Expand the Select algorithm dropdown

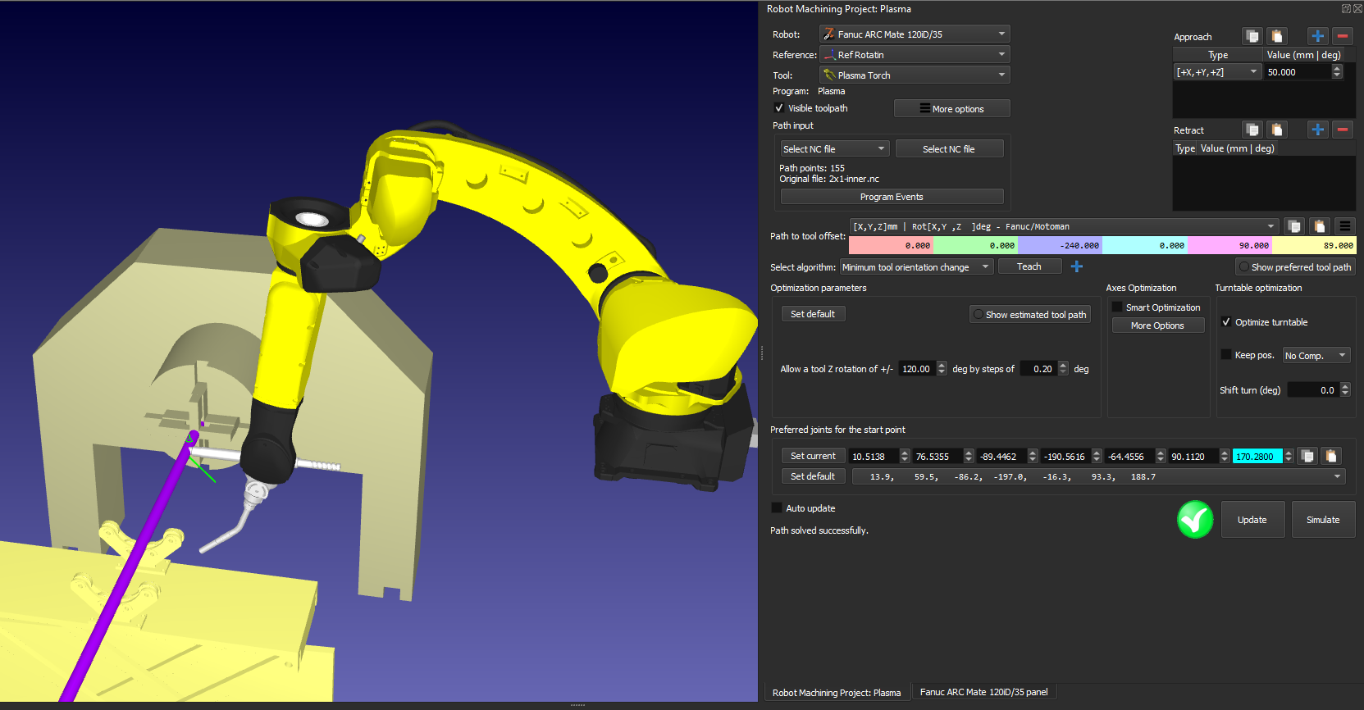[x=916, y=267]
